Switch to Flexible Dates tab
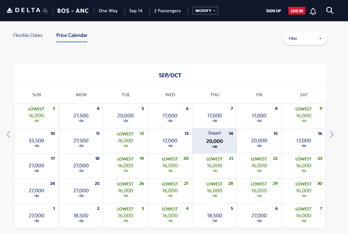The image size is (348, 234). 28,35
